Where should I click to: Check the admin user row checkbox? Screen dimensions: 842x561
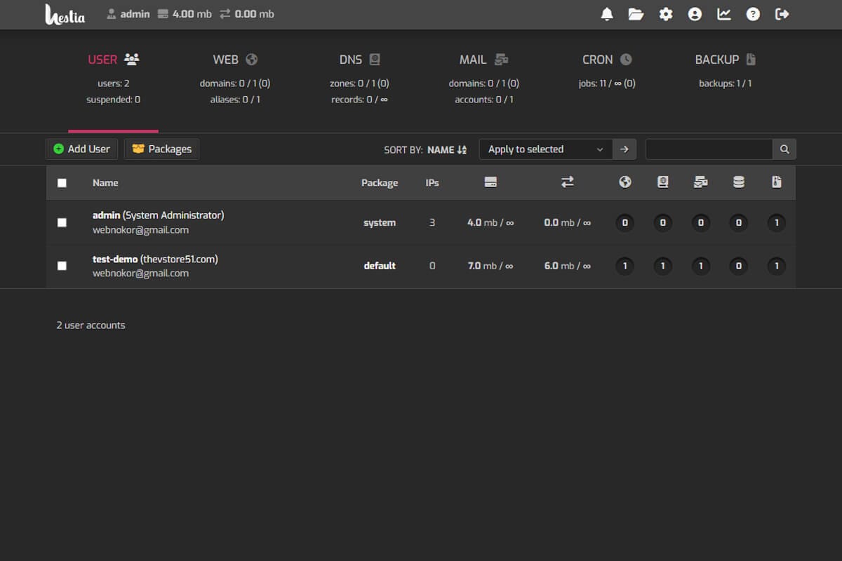tap(62, 222)
